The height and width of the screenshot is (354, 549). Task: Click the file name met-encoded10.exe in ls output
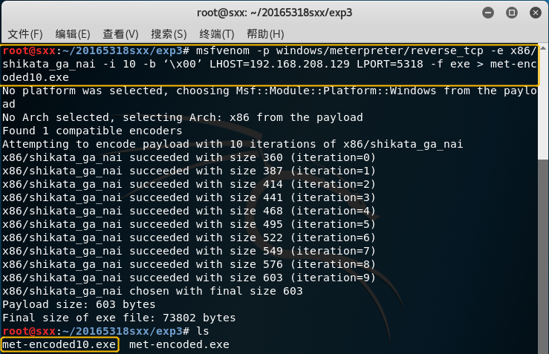(59, 344)
